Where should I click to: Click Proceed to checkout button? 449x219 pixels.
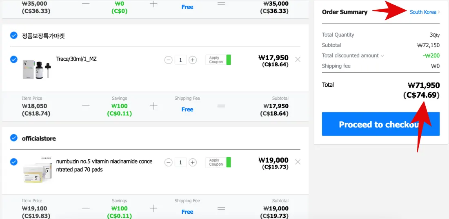point(380,124)
